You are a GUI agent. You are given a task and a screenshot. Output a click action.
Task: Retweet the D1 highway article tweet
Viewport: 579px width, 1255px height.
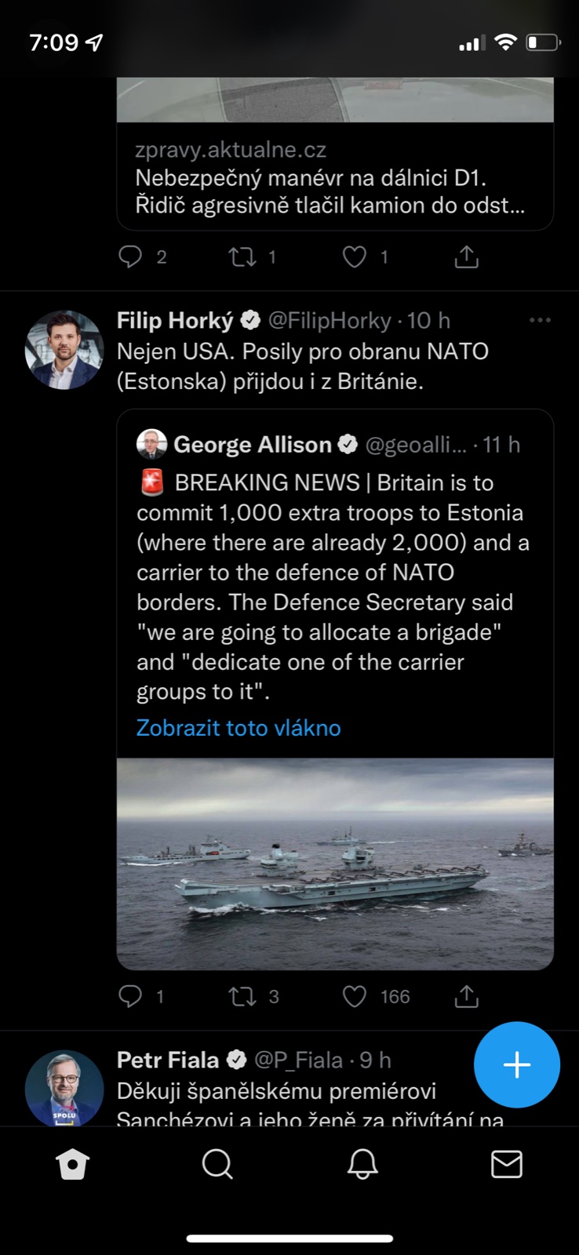pyautogui.click(x=242, y=256)
